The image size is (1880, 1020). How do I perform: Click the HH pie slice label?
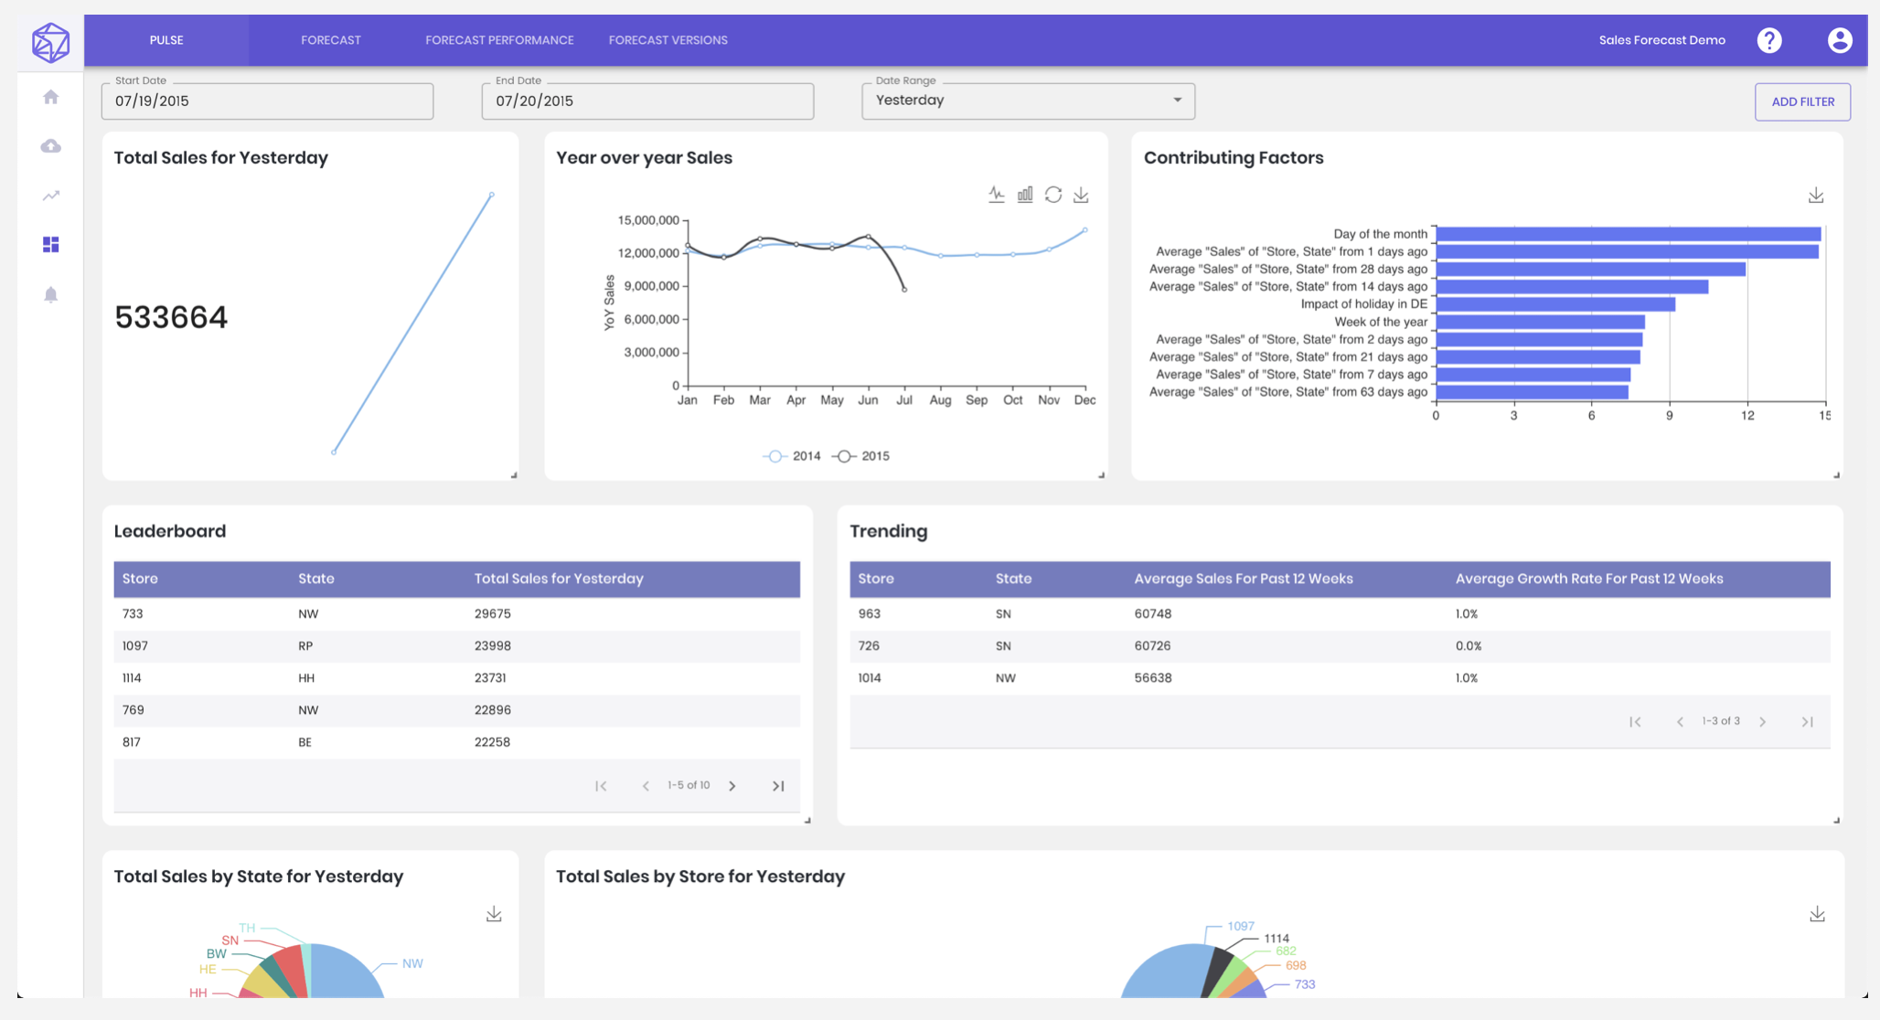point(198,993)
